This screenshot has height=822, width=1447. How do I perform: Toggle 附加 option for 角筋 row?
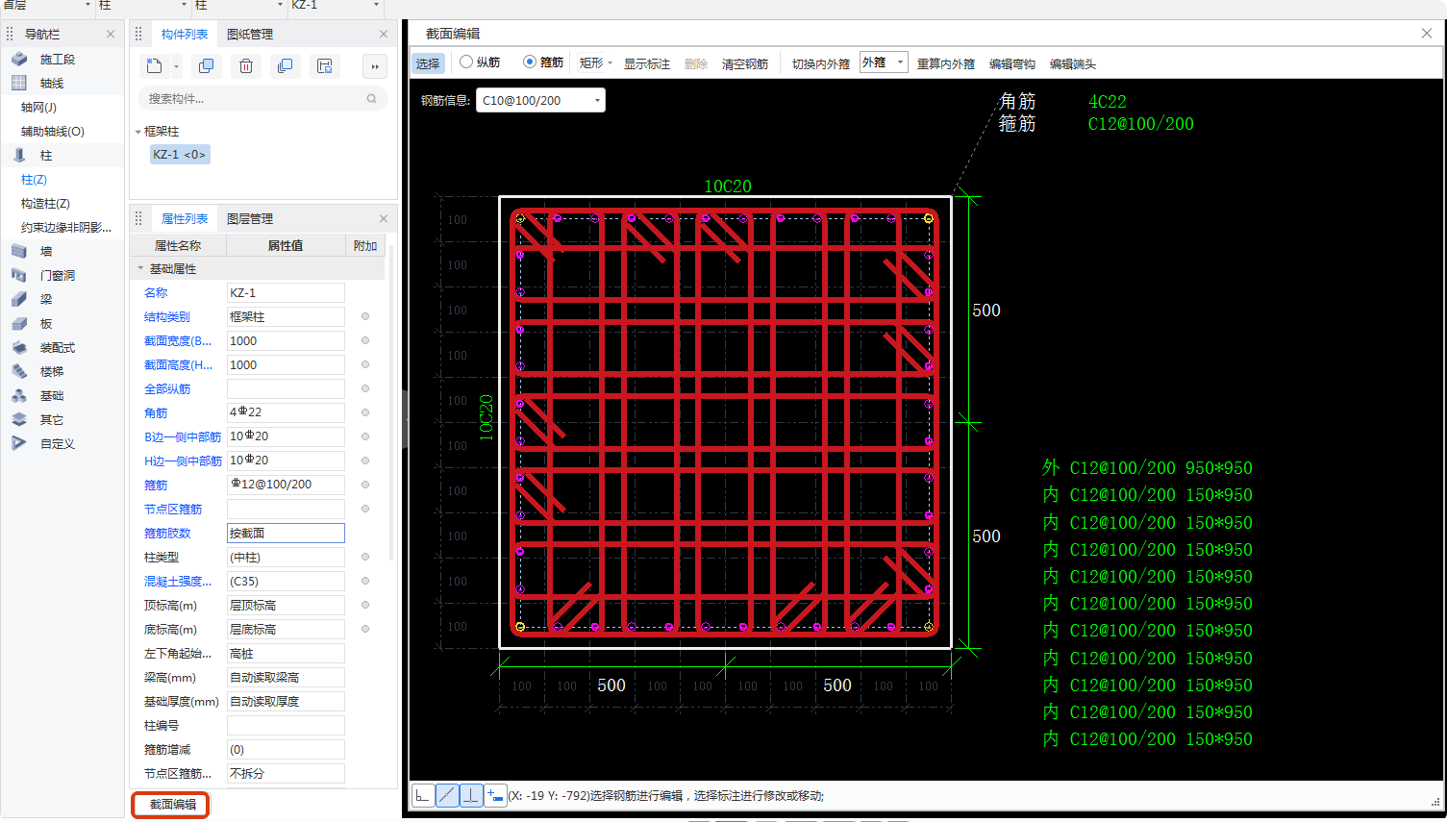tap(365, 412)
